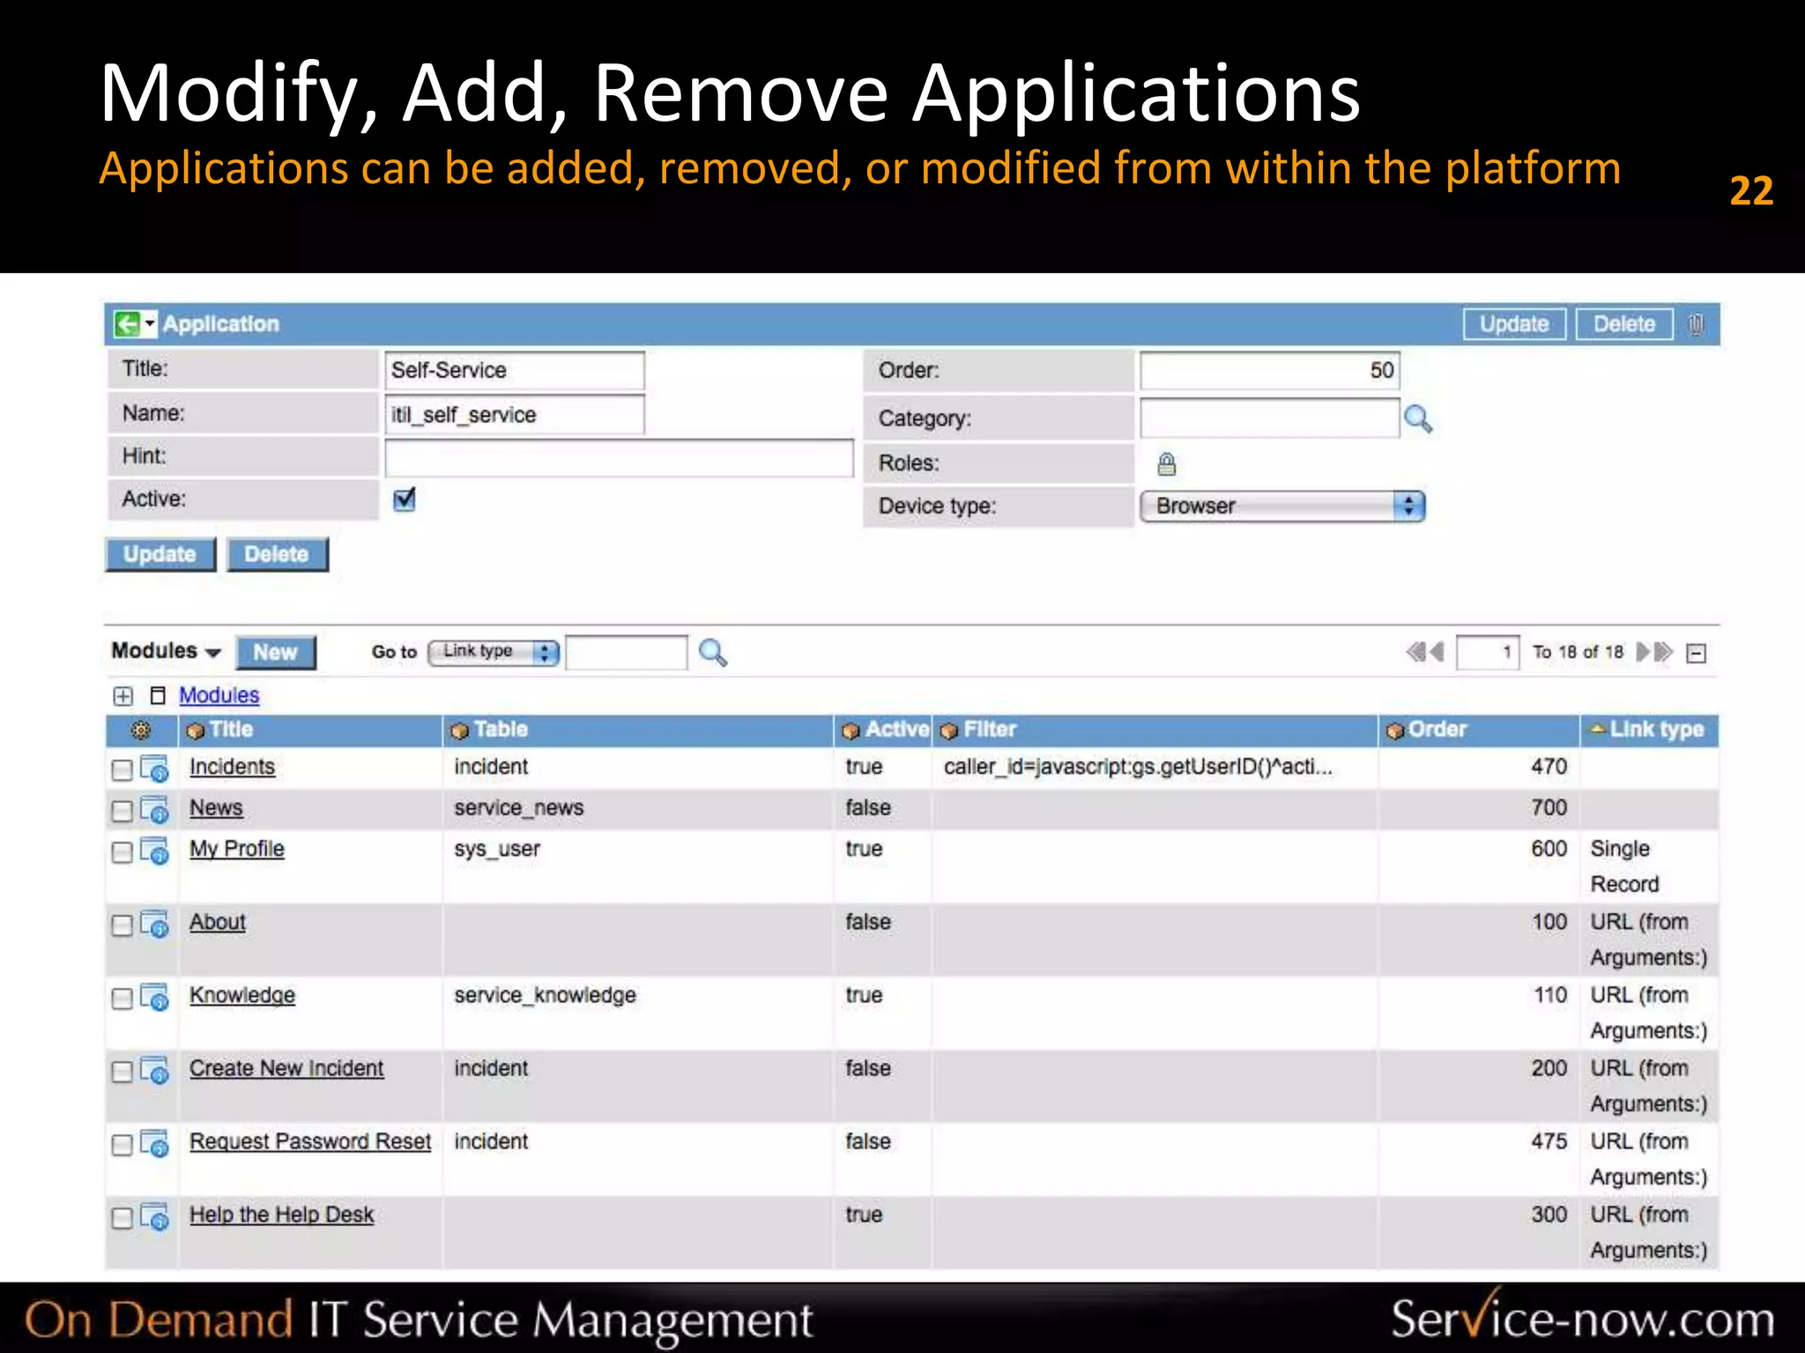
Task: Click the Name field with itil_self_service
Action: point(515,415)
